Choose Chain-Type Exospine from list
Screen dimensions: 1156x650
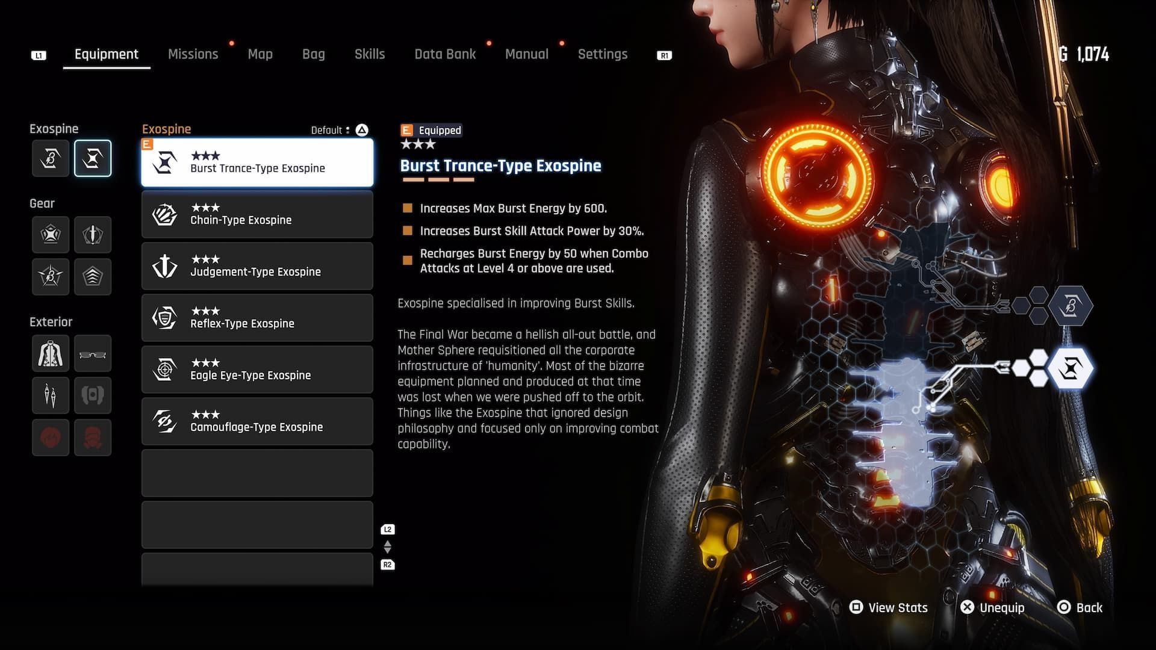[257, 215]
